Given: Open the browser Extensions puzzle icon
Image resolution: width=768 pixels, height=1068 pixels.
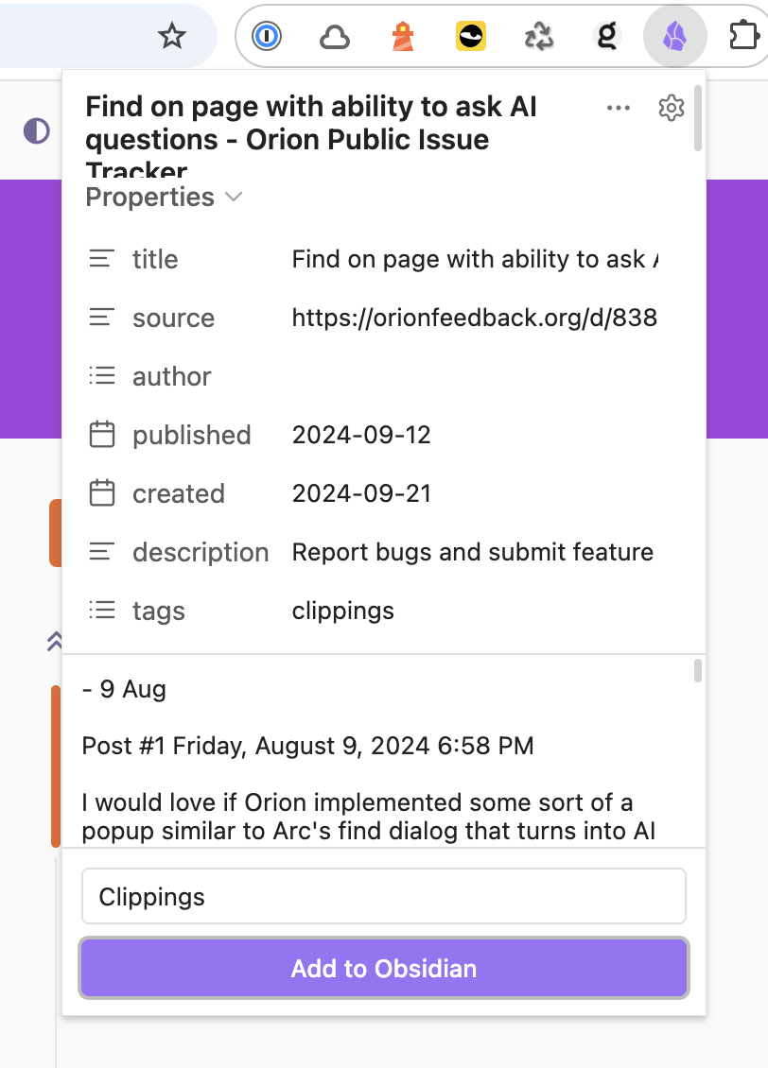Looking at the screenshot, I should tap(744, 37).
